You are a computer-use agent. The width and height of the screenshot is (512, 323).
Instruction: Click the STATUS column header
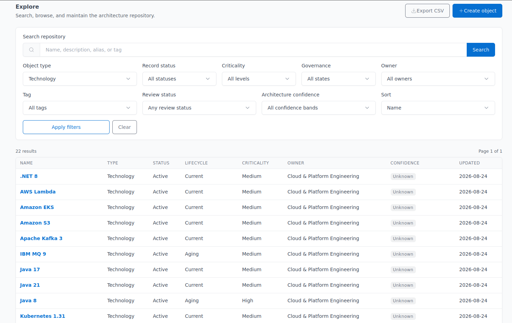click(x=161, y=163)
